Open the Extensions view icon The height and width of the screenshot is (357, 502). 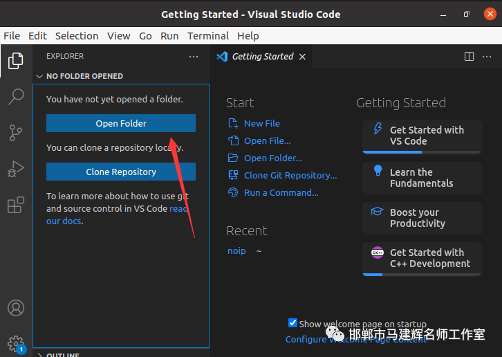[x=16, y=205]
